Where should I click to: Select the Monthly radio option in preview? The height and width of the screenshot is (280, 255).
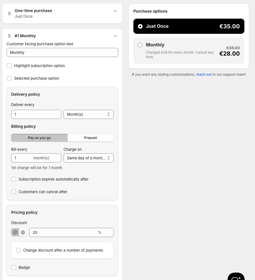(x=140, y=45)
